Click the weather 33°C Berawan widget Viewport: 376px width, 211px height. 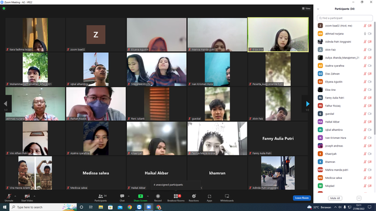(320, 207)
